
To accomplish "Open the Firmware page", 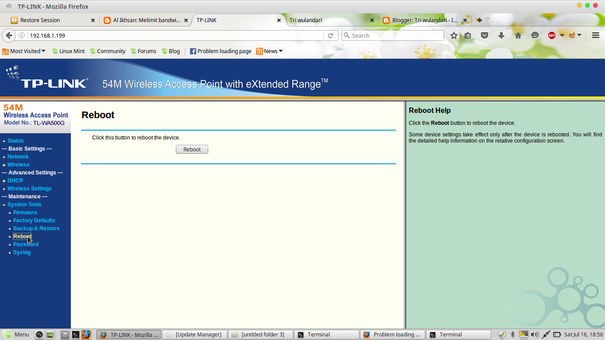I will tap(25, 212).
